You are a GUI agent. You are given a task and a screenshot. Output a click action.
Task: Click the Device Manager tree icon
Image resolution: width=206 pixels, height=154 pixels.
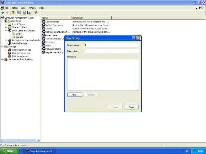click(x=10, y=43)
